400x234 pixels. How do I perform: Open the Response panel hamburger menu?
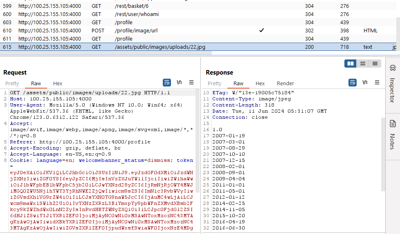pos(377,83)
